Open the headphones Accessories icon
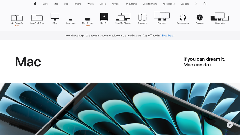This screenshot has height=135, width=240. point(183,17)
